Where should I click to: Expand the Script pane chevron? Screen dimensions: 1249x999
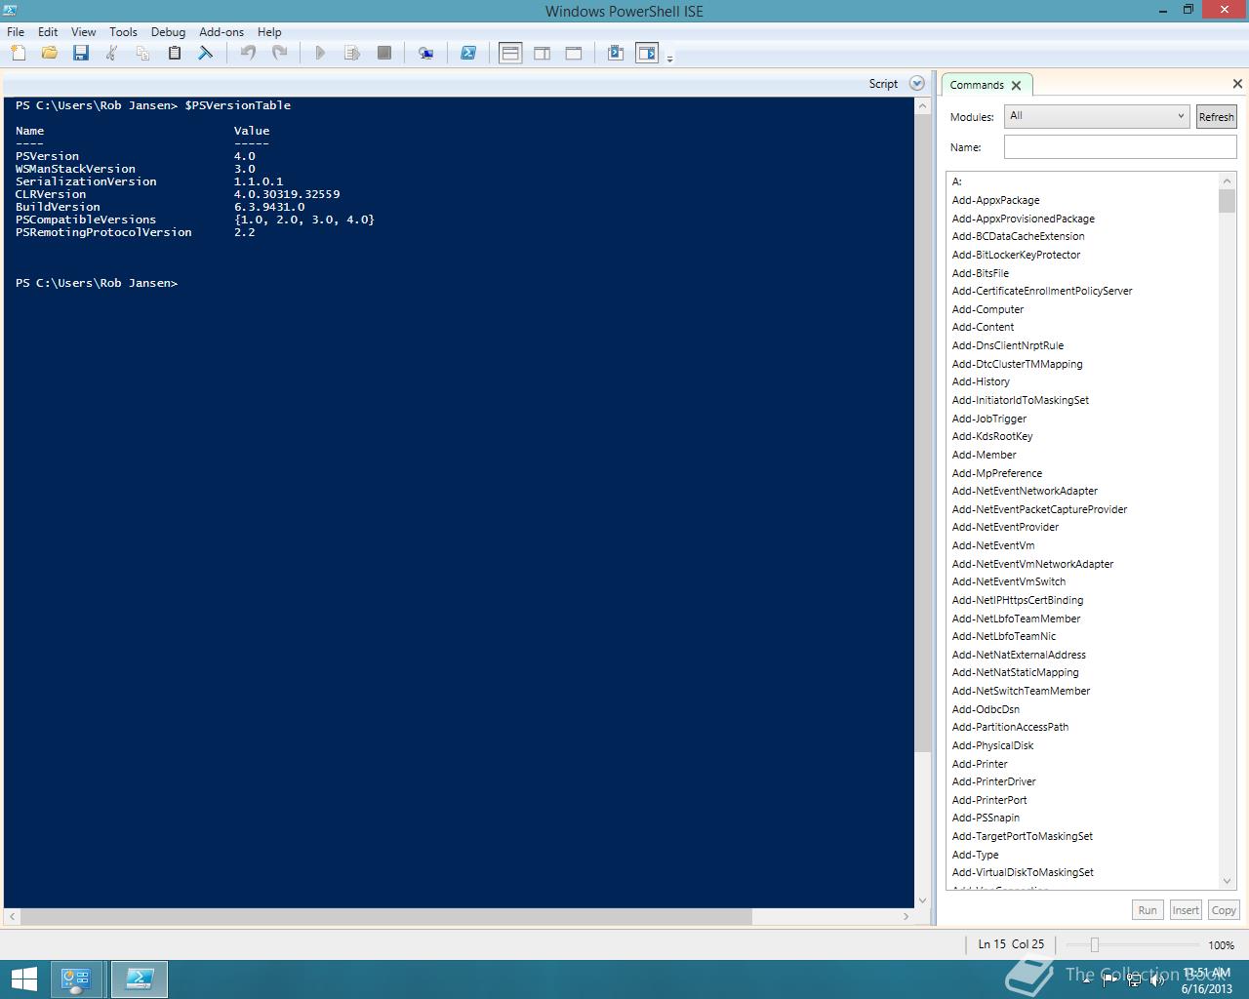916,84
